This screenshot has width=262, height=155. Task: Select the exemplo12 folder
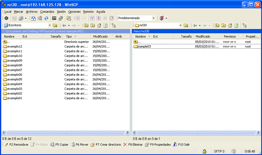(13, 47)
